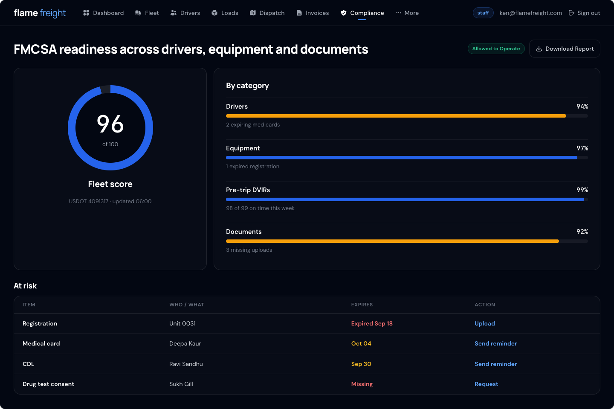The width and height of the screenshot is (614, 409).
Task: Click the Pre-trip DVIRs 99% progress bar
Action: 407,199
